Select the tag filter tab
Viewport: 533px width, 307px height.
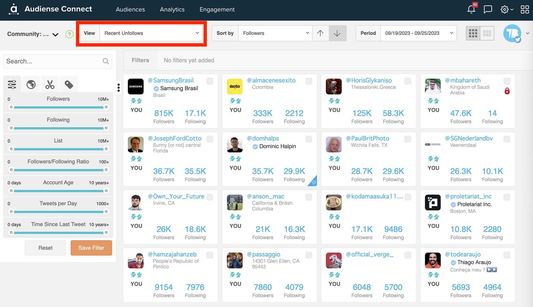coord(69,84)
